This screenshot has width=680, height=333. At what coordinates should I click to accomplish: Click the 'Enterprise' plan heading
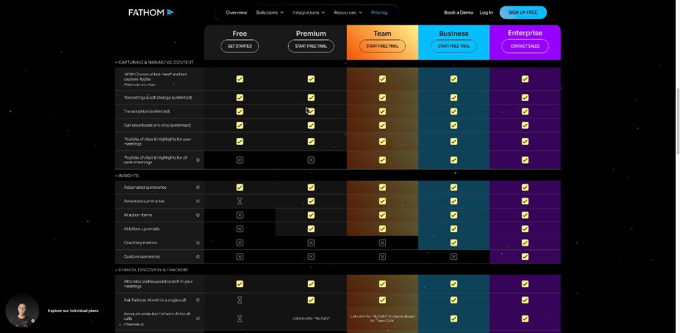[x=525, y=33]
